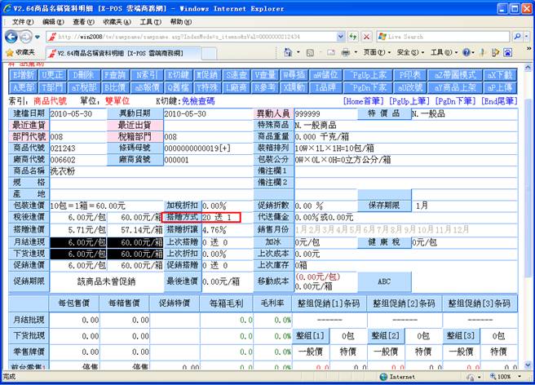Select the X-POS 商品名稱資料明細 browser tab
Image resolution: width=535 pixels, height=385 pixels.
point(99,52)
